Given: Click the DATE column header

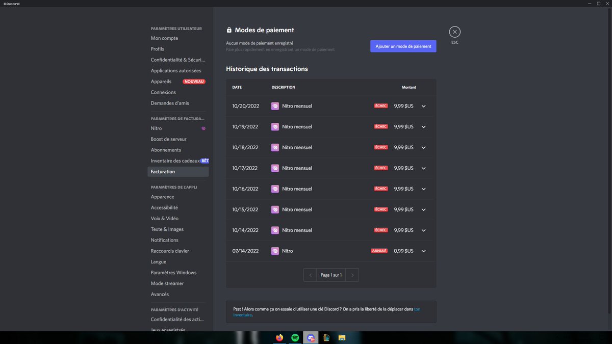Looking at the screenshot, I should [x=237, y=87].
